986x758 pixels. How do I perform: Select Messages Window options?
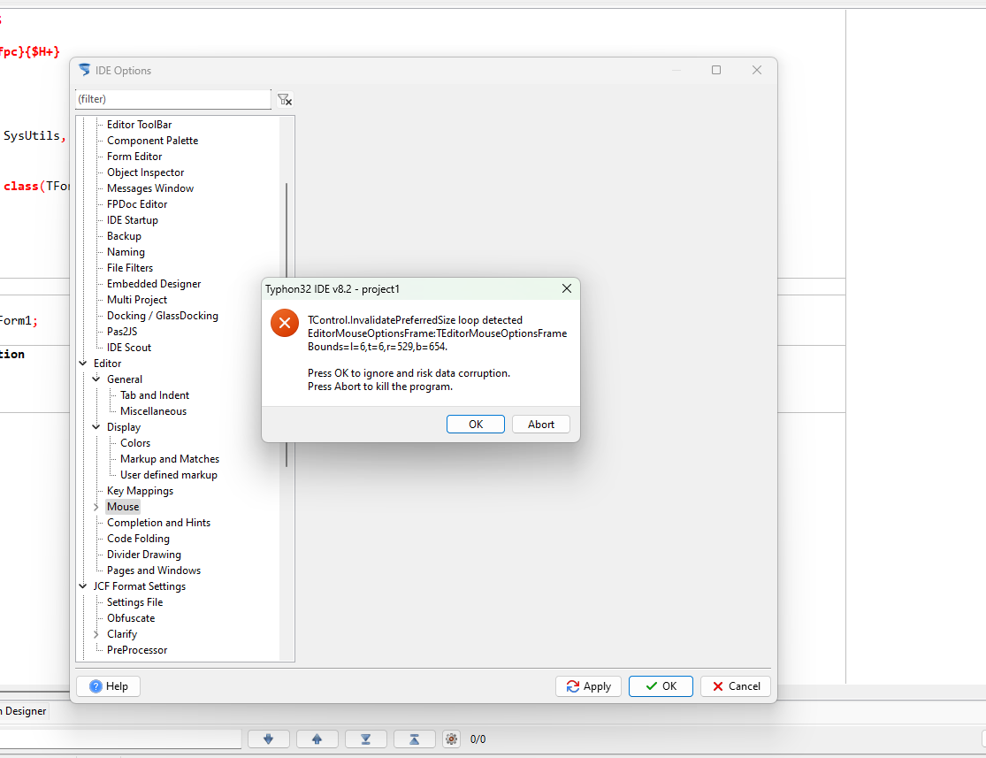point(149,188)
